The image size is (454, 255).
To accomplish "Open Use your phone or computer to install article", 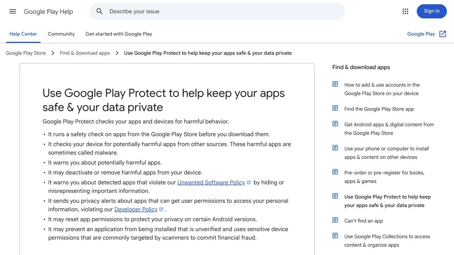I will [x=387, y=153].
